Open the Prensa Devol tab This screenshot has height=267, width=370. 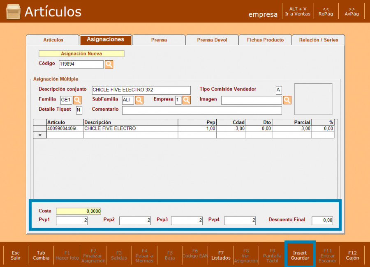[x=212, y=40]
